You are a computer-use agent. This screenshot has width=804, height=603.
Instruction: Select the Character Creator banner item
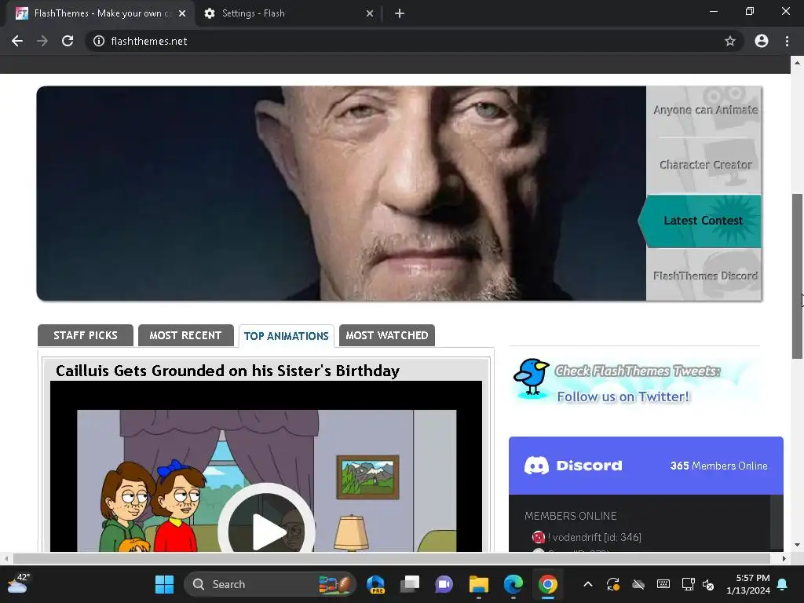704,165
